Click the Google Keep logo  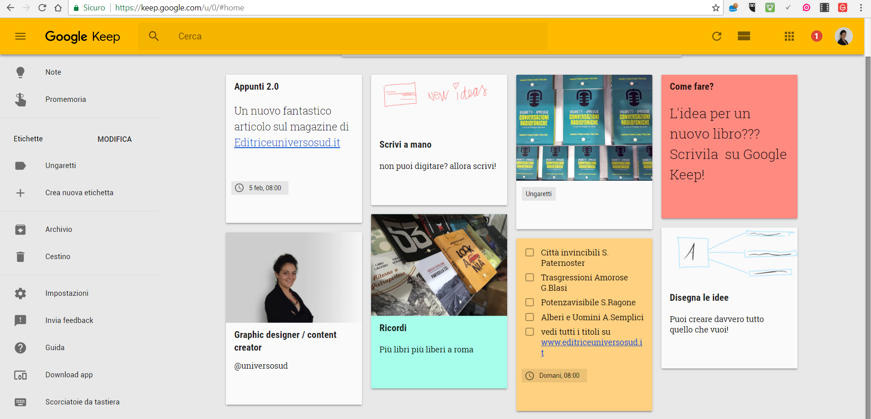[x=83, y=36]
